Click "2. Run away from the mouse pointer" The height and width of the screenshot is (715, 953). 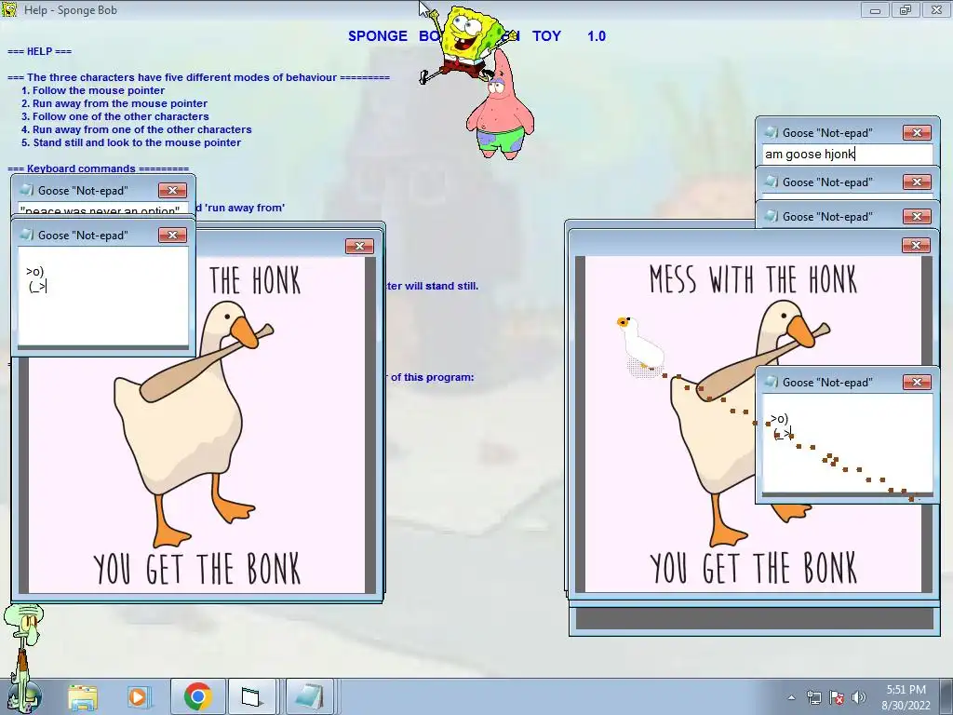pos(114,103)
